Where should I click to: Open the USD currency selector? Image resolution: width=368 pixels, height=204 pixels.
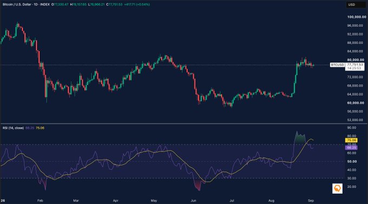coord(356,5)
